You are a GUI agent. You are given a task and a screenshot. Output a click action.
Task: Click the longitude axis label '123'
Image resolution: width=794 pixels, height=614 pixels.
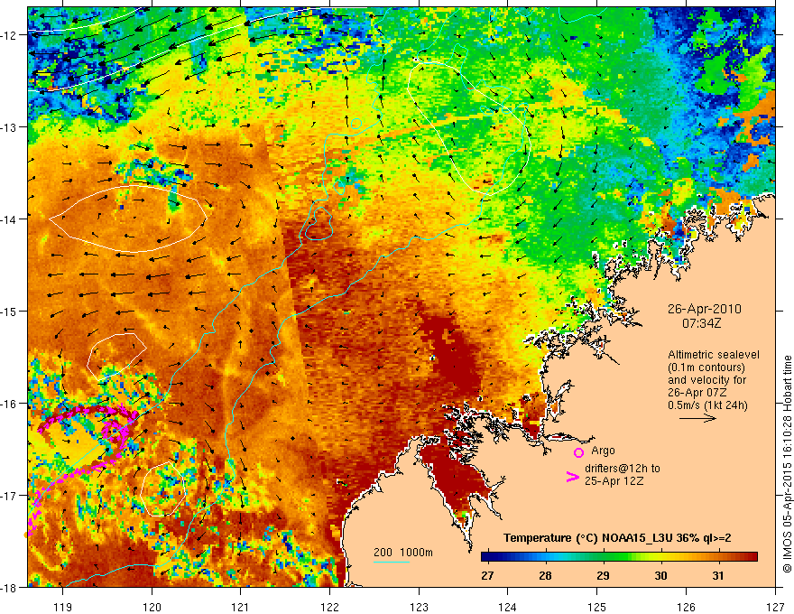click(x=419, y=607)
